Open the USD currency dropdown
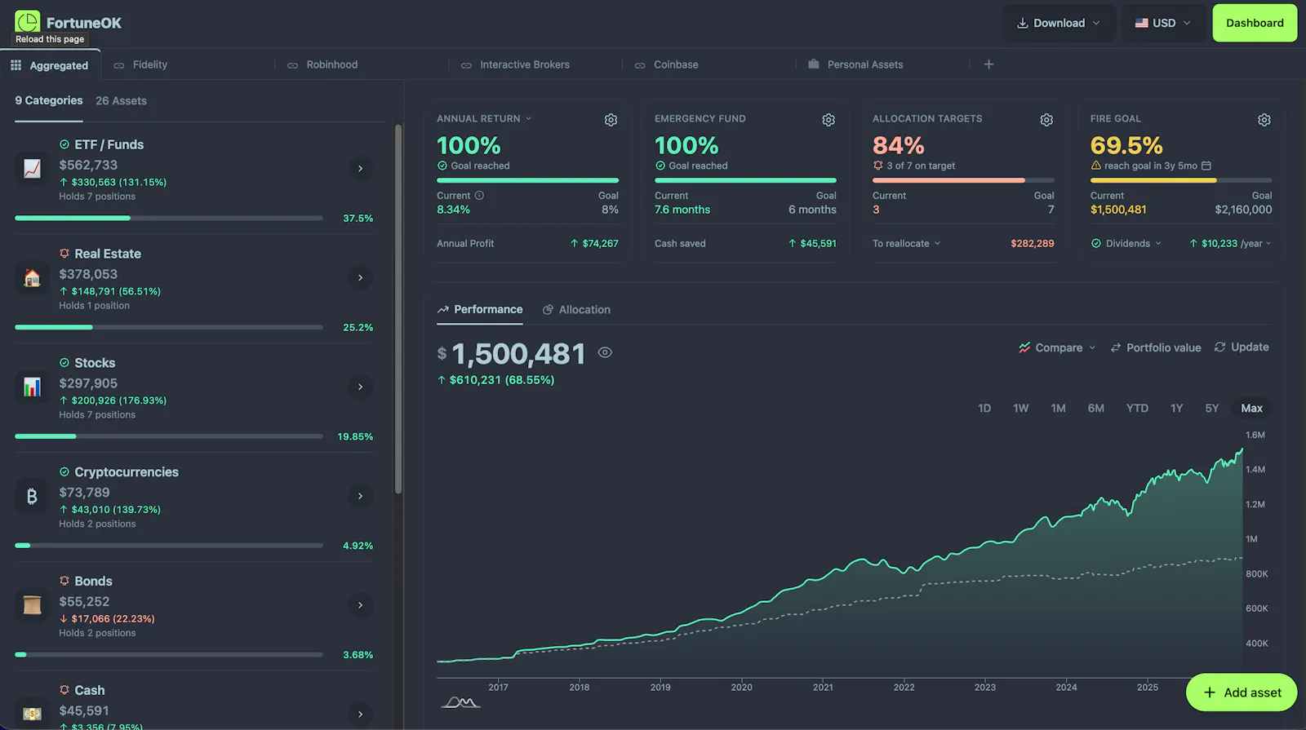This screenshot has width=1306, height=730. coord(1163,23)
